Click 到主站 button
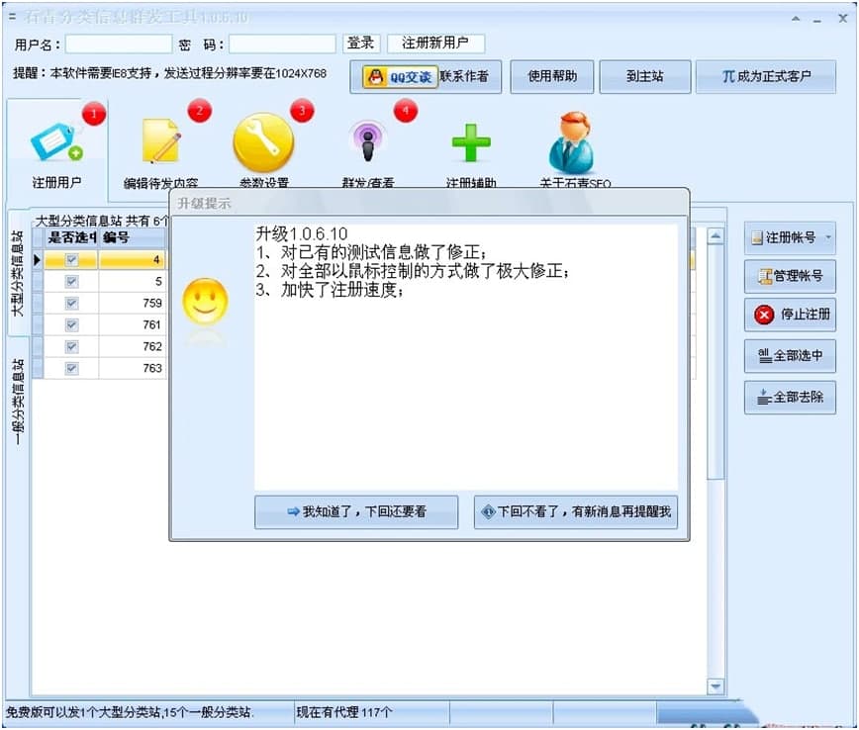This screenshot has height=730, width=859. [x=645, y=77]
